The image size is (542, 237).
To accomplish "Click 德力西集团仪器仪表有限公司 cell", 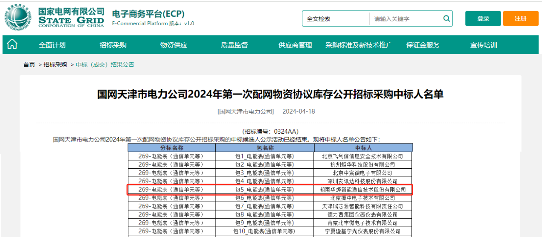I will click(x=363, y=214).
